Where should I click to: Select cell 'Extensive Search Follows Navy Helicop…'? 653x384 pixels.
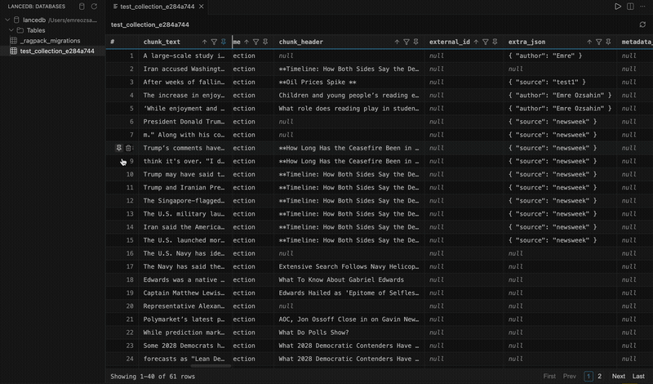[349, 266]
